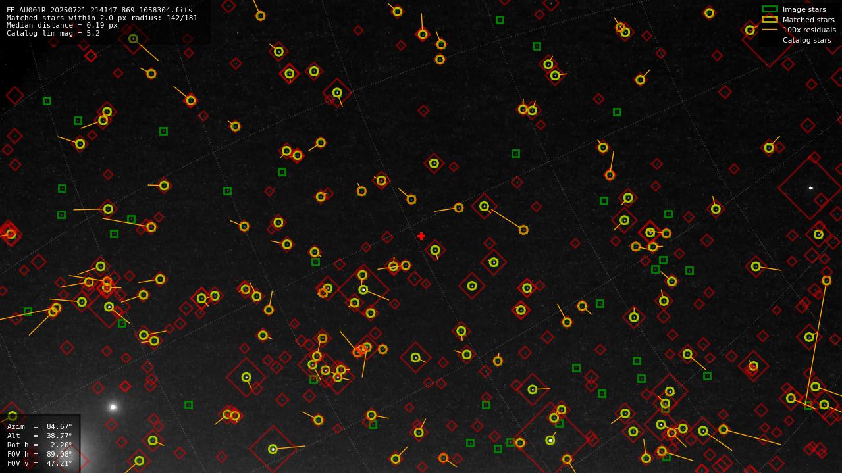Image resolution: width=842 pixels, height=473 pixels.
Task: Click the 'Alt = 38.77°' readout
Action: coord(39,436)
